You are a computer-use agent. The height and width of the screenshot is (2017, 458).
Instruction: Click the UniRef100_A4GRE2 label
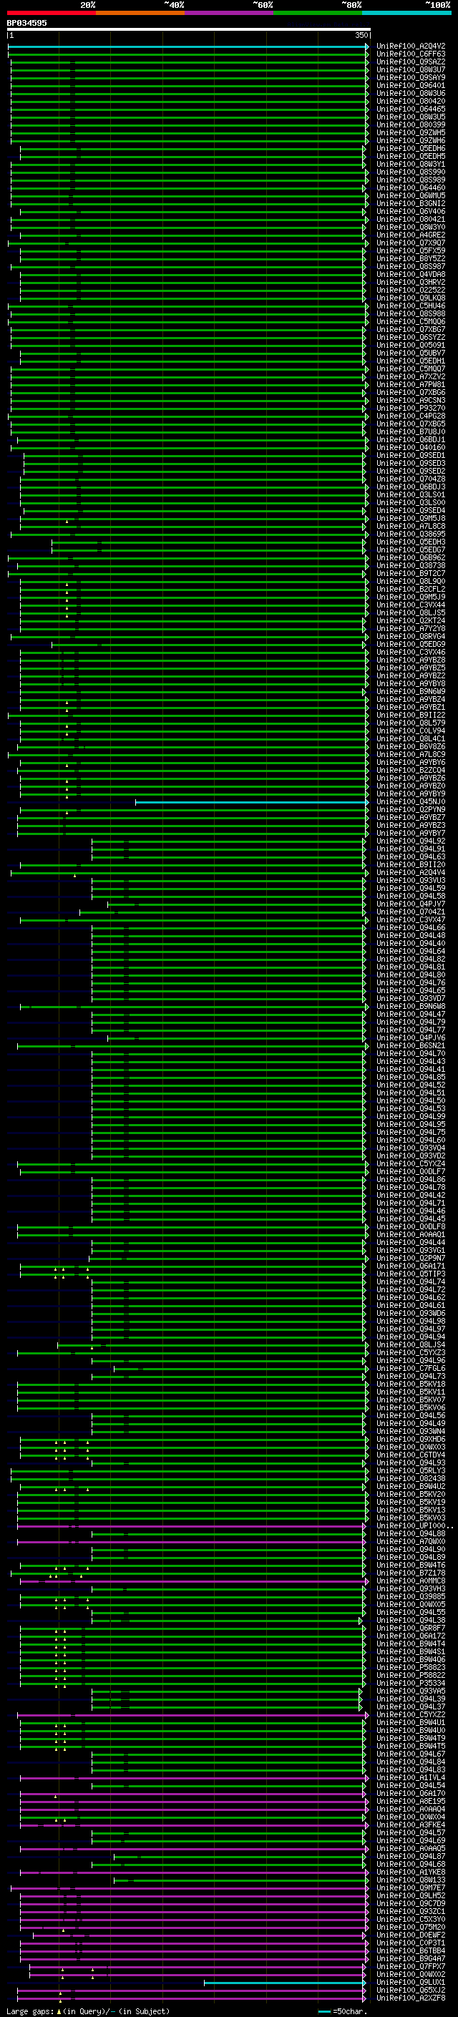click(410, 235)
